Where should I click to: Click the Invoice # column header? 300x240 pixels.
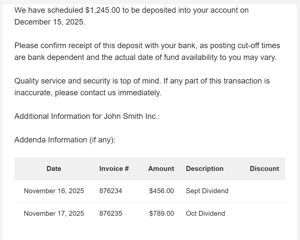(x=114, y=169)
